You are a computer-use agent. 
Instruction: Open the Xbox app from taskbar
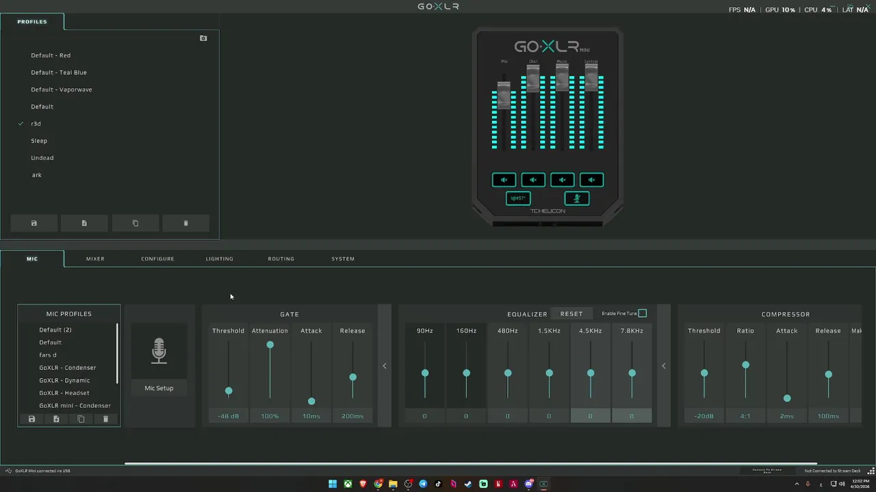click(x=348, y=484)
